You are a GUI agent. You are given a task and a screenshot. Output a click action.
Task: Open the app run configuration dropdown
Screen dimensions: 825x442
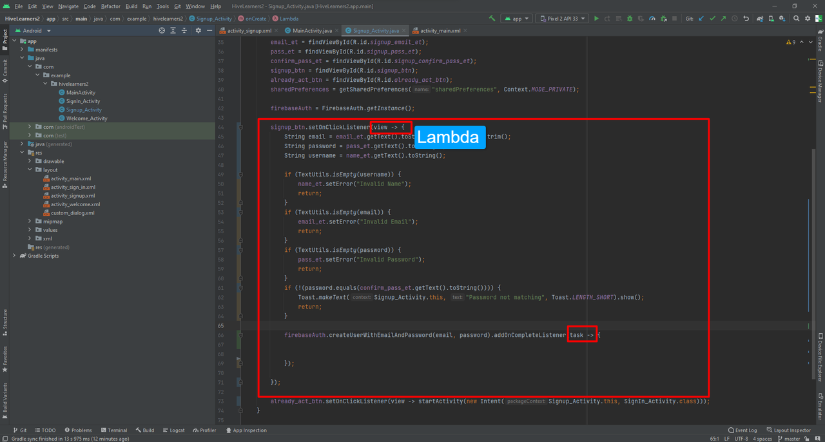[517, 19]
